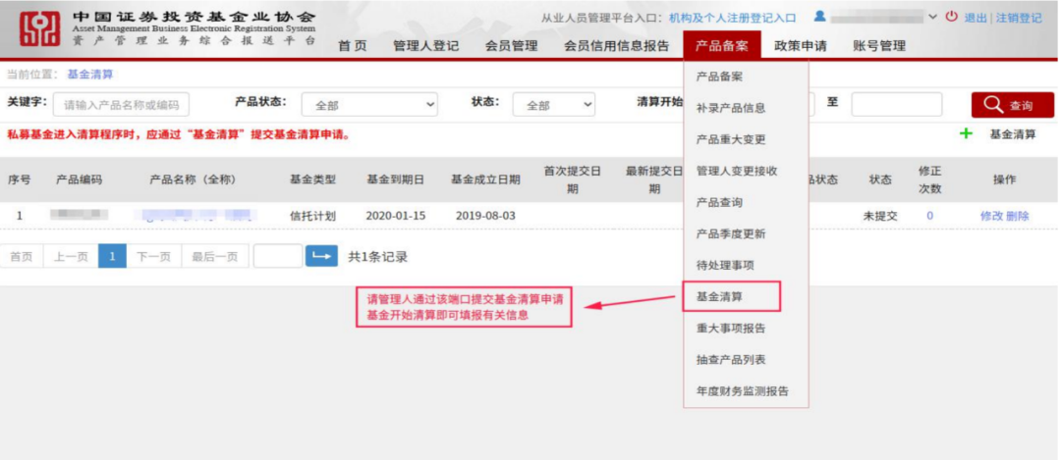This screenshot has width=1061, height=460.
Task: Click the 基金到期日 column header
Action: pos(396,179)
